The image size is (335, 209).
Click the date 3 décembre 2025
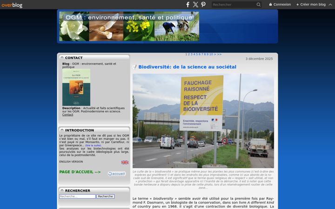(x=259, y=59)
